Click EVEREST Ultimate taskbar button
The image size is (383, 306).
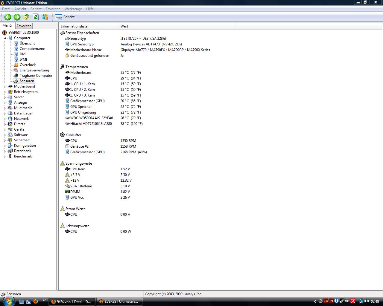pyautogui.click(x=119, y=302)
